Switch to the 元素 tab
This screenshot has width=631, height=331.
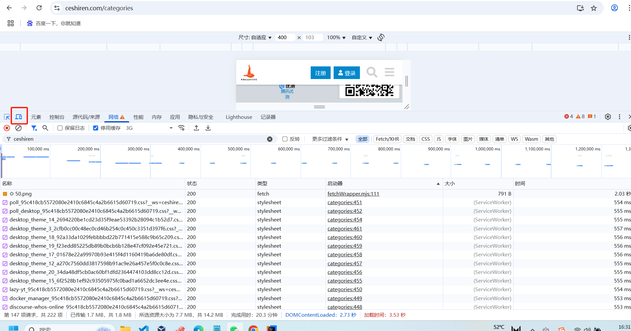click(x=36, y=117)
